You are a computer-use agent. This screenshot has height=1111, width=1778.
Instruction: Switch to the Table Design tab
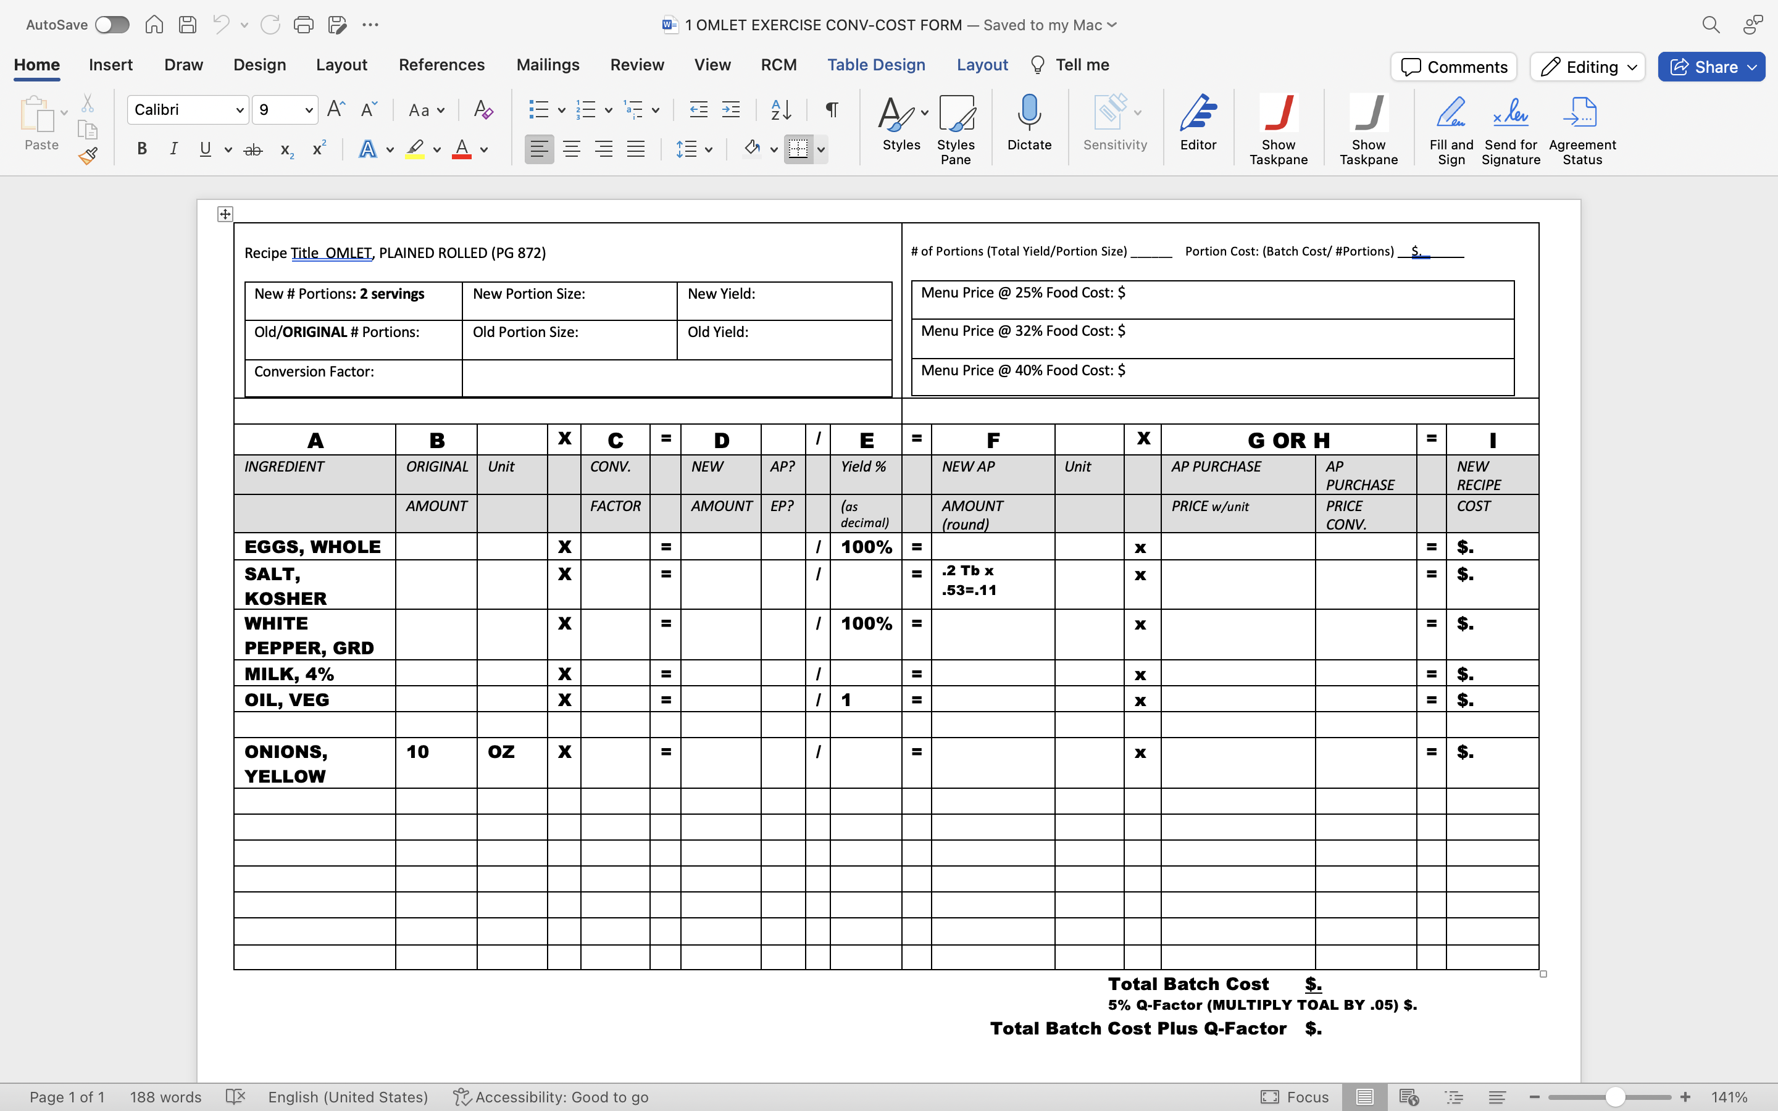[x=877, y=65]
